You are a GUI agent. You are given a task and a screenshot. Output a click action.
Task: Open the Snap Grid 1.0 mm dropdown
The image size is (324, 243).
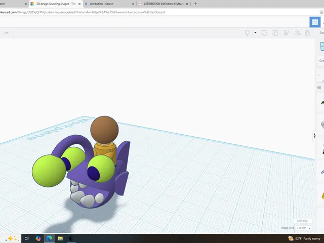(303, 228)
